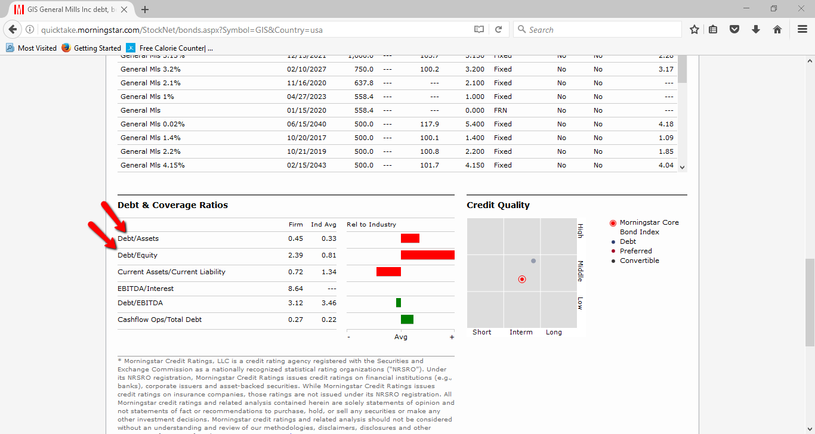Click in the browser Search field
This screenshot has height=434, width=815.
pos(597,29)
